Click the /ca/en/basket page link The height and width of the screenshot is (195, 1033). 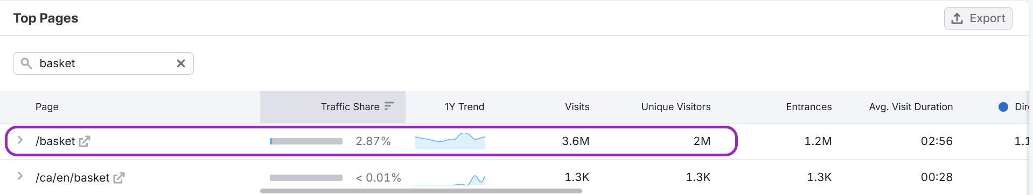(x=72, y=178)
